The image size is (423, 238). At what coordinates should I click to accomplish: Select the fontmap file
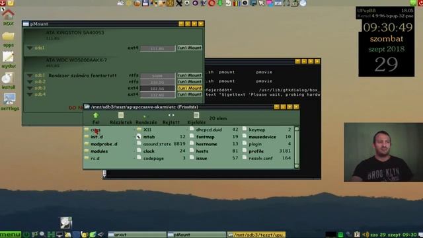[205, 137]
